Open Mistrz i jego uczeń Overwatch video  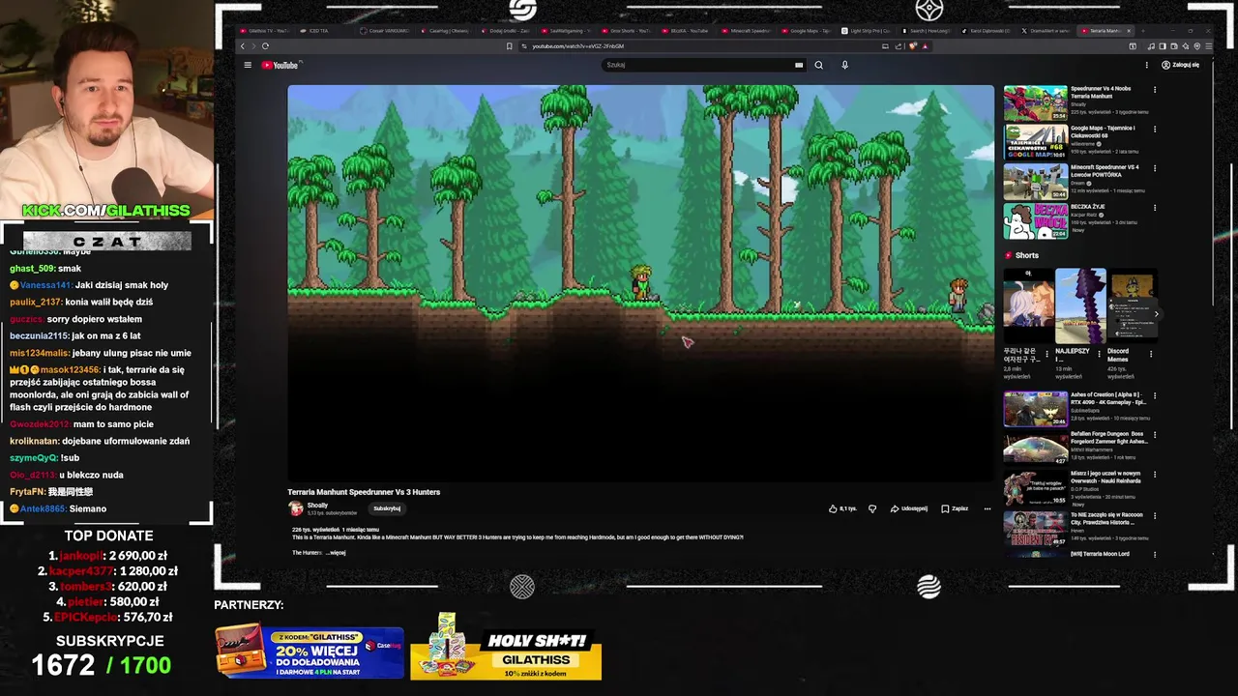(x=1035, y=488)
